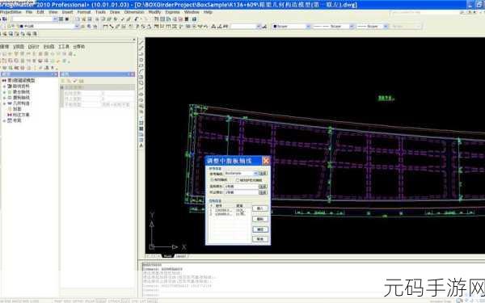The width and height of the screenshot is (485, 303).
Task: Click the 插入 button in dialog
Action: [x=260, y=208]
